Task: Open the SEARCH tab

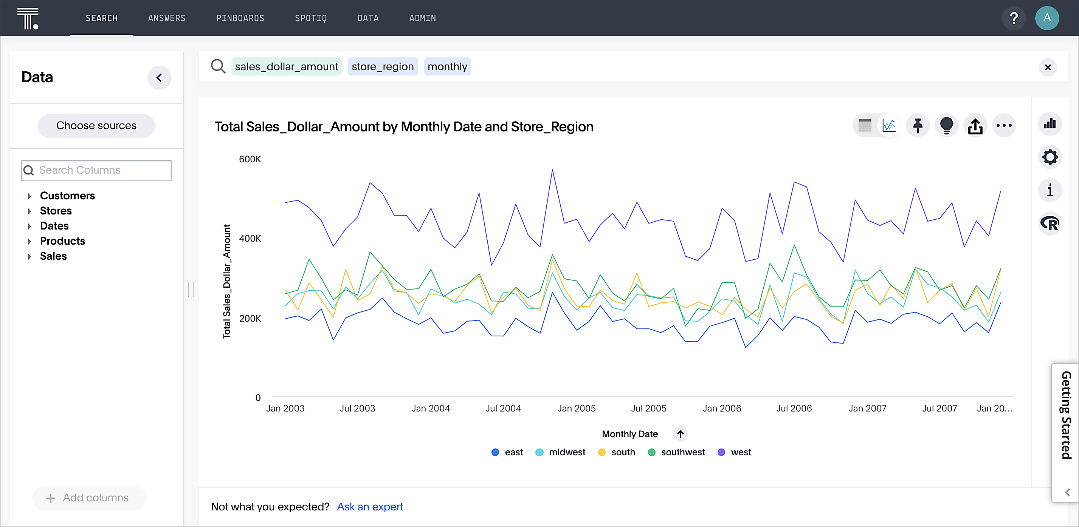Action: point(101,18)
